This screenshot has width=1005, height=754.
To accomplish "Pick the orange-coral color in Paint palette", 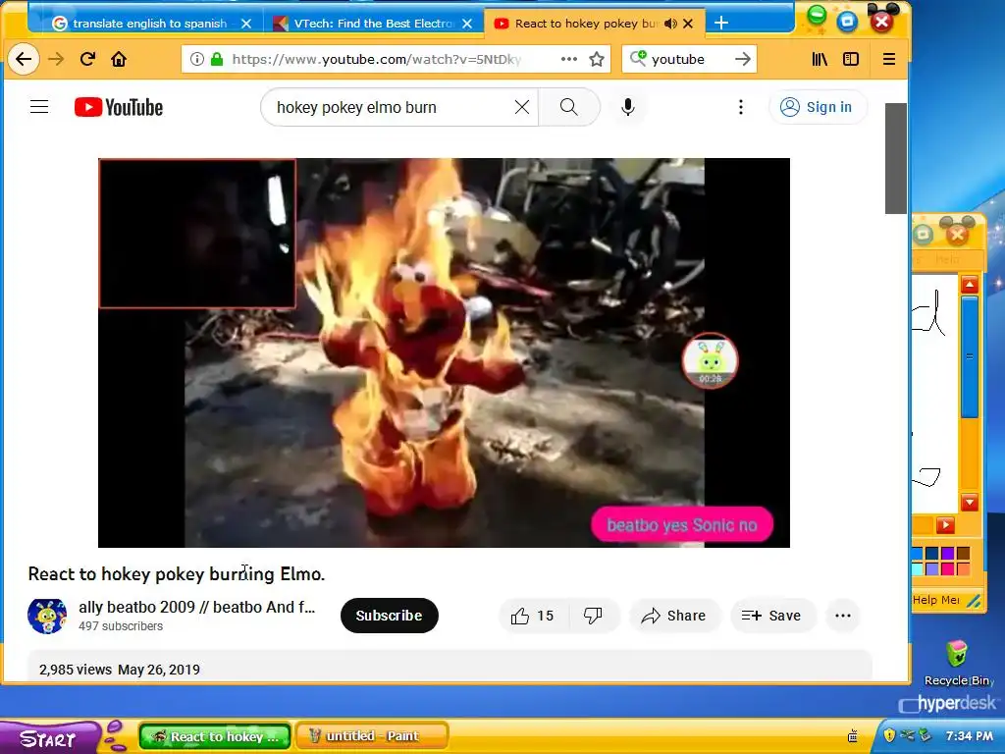I will tap(963, 568).
